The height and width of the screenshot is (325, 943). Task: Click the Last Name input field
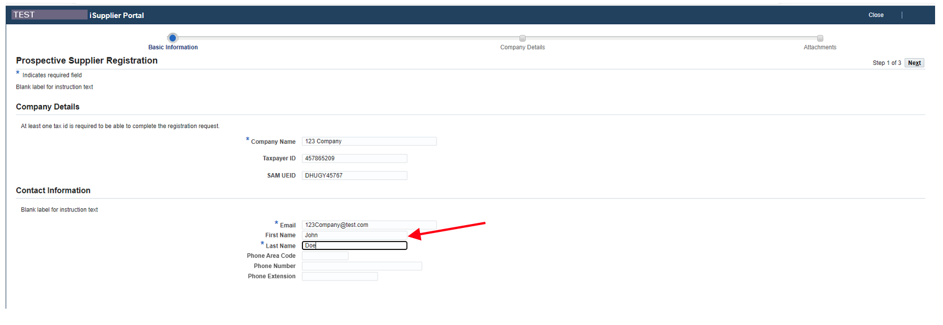pos(354,245)
